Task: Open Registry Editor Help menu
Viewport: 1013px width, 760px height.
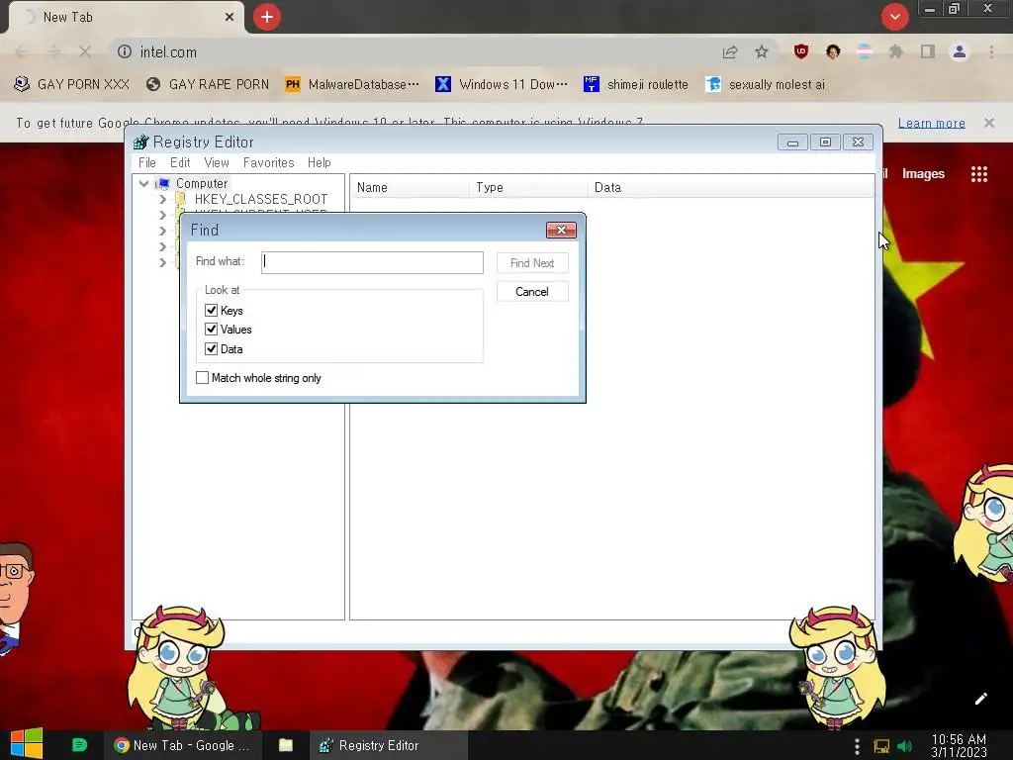Action: pyautogui.click(x=320, y=163)
